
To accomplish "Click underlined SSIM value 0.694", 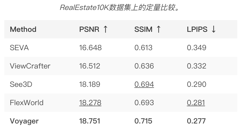I will [144, 85].
